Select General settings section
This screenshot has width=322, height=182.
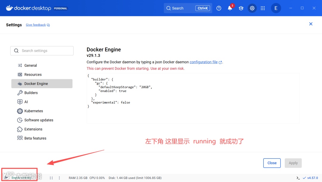point(42,66)
